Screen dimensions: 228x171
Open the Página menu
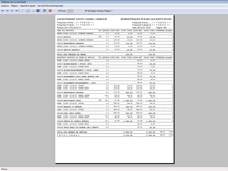[15, 6]
